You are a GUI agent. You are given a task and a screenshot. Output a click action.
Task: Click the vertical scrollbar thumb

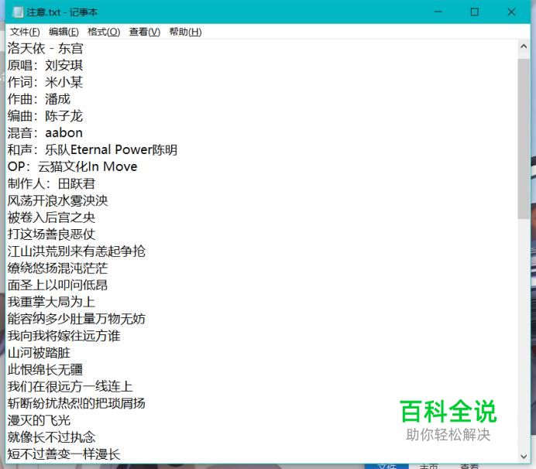pos(524,139)
